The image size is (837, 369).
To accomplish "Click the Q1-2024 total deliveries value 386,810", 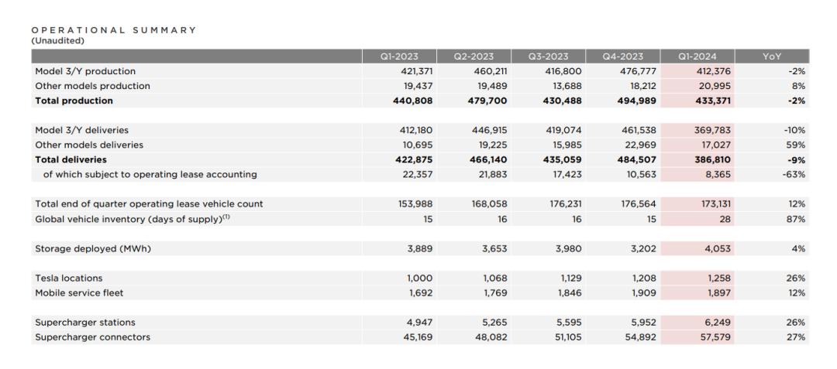I will coord(713,159).
